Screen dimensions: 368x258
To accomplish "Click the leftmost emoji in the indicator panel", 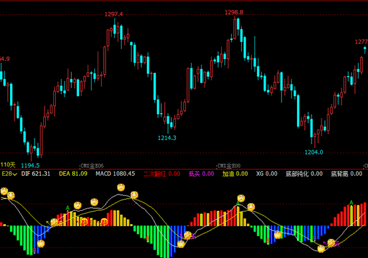I will tap(4, 191).
